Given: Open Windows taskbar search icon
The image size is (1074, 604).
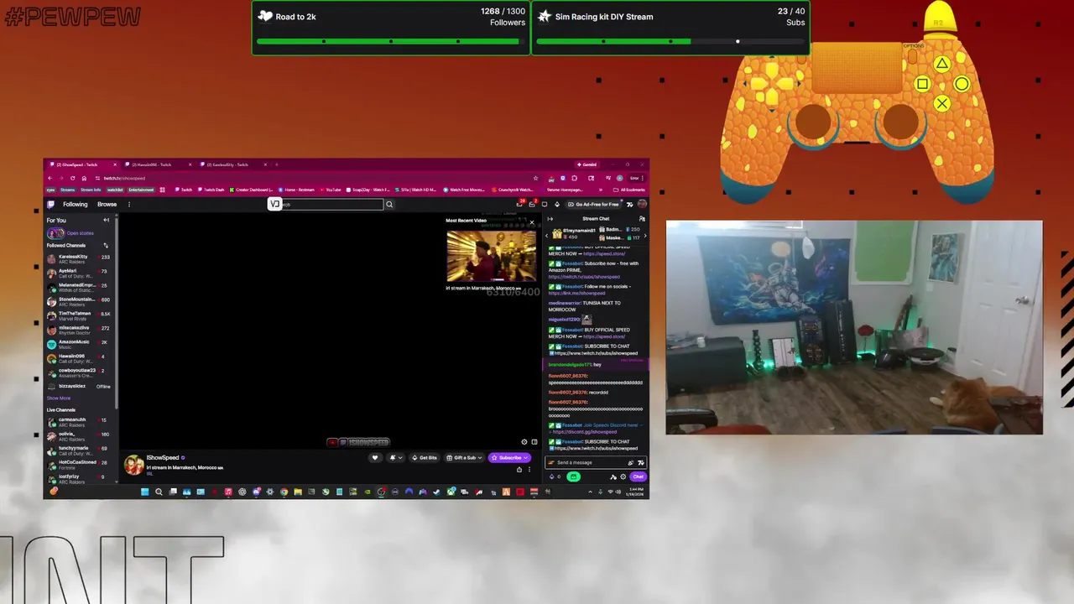Looking at the screenshot, I should click(159, 492).
